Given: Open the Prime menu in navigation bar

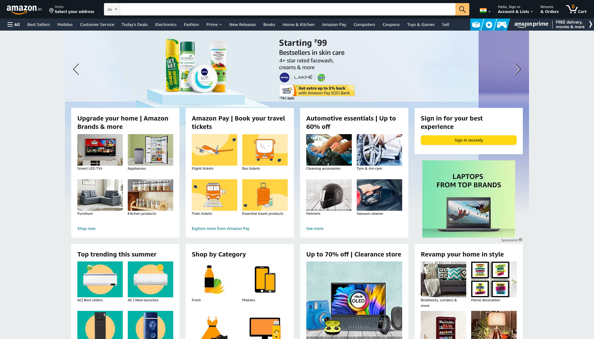Looking at the screenshot, I should click(x=214, y=24).
